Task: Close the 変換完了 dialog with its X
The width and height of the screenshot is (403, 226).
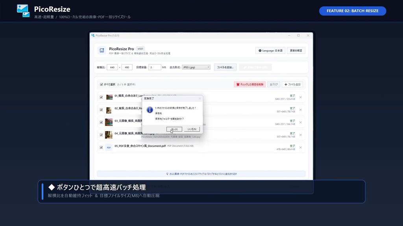Action: click(x=200, y=98)
